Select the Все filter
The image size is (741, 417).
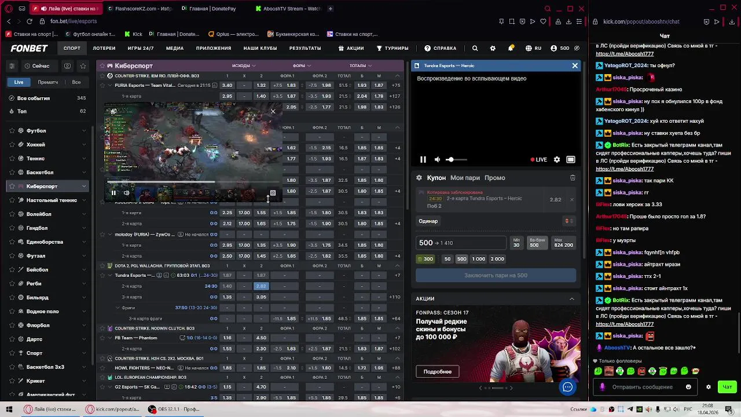click(76, 82)
